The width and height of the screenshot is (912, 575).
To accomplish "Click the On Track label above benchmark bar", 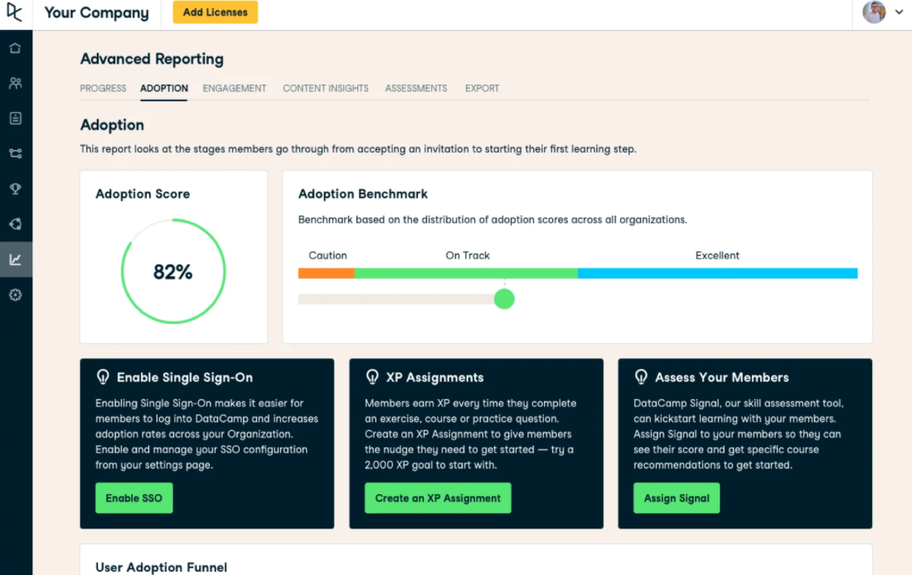I will coord(468,256).
